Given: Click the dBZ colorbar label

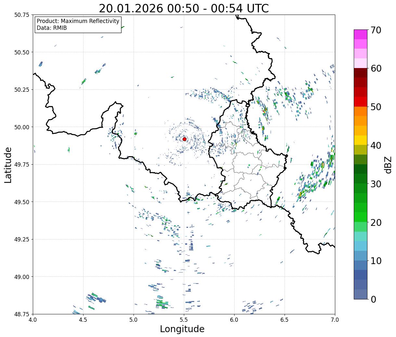Looking at the screenshot, I should [x=388, y=165].
